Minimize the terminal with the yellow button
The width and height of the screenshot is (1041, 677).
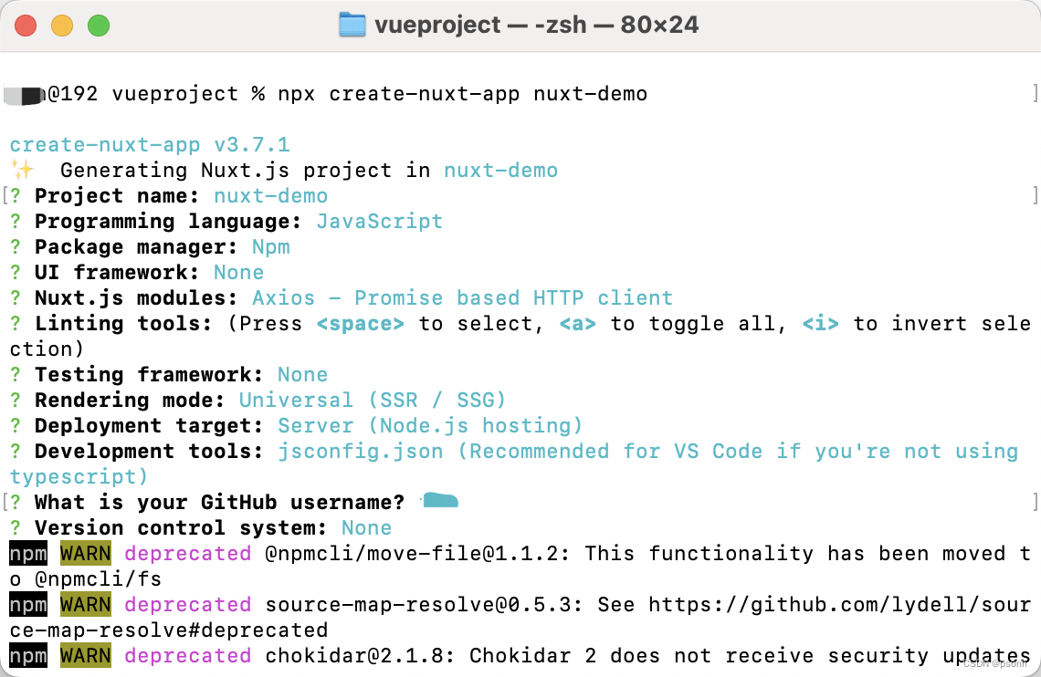tap(62, 26)
